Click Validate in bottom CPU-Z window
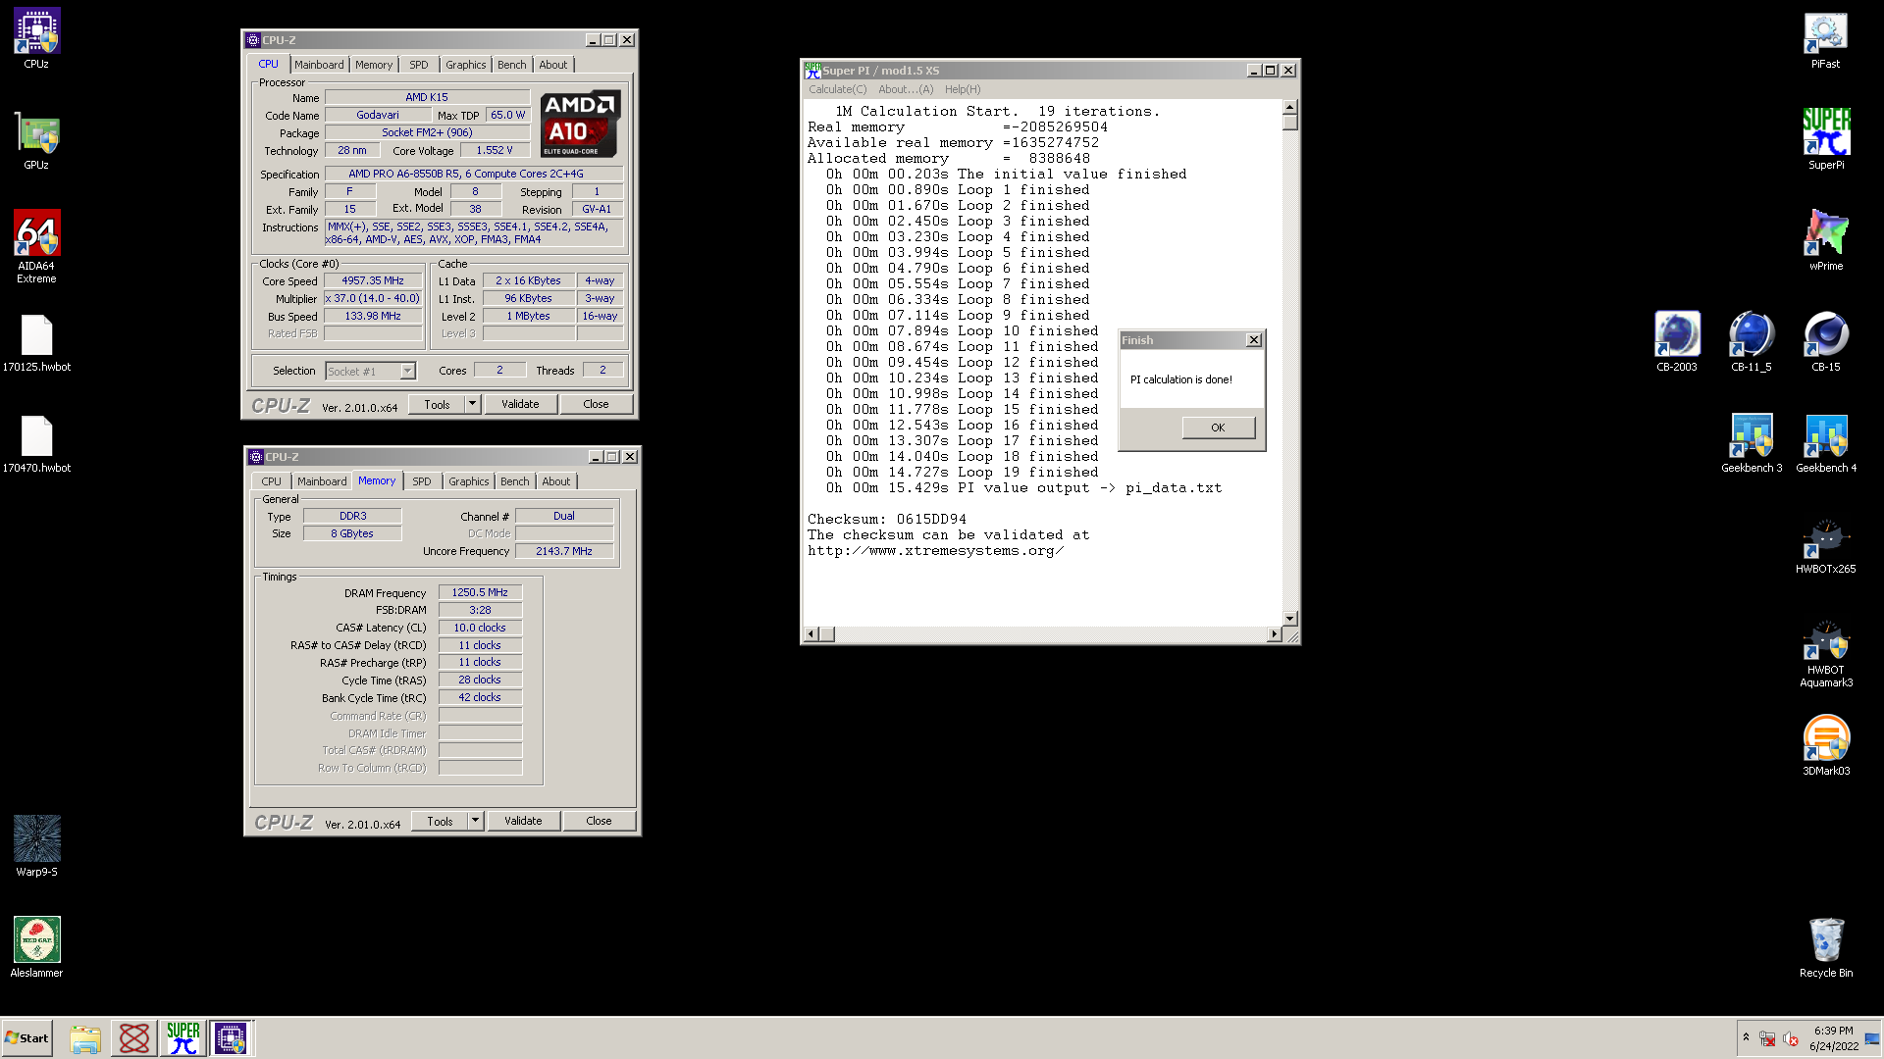The width and height of the screenshot is (1884, 1059). (523, 821)
